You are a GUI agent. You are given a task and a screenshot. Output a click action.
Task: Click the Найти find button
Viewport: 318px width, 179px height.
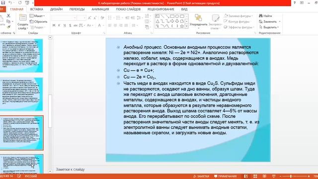pos(265,16)
